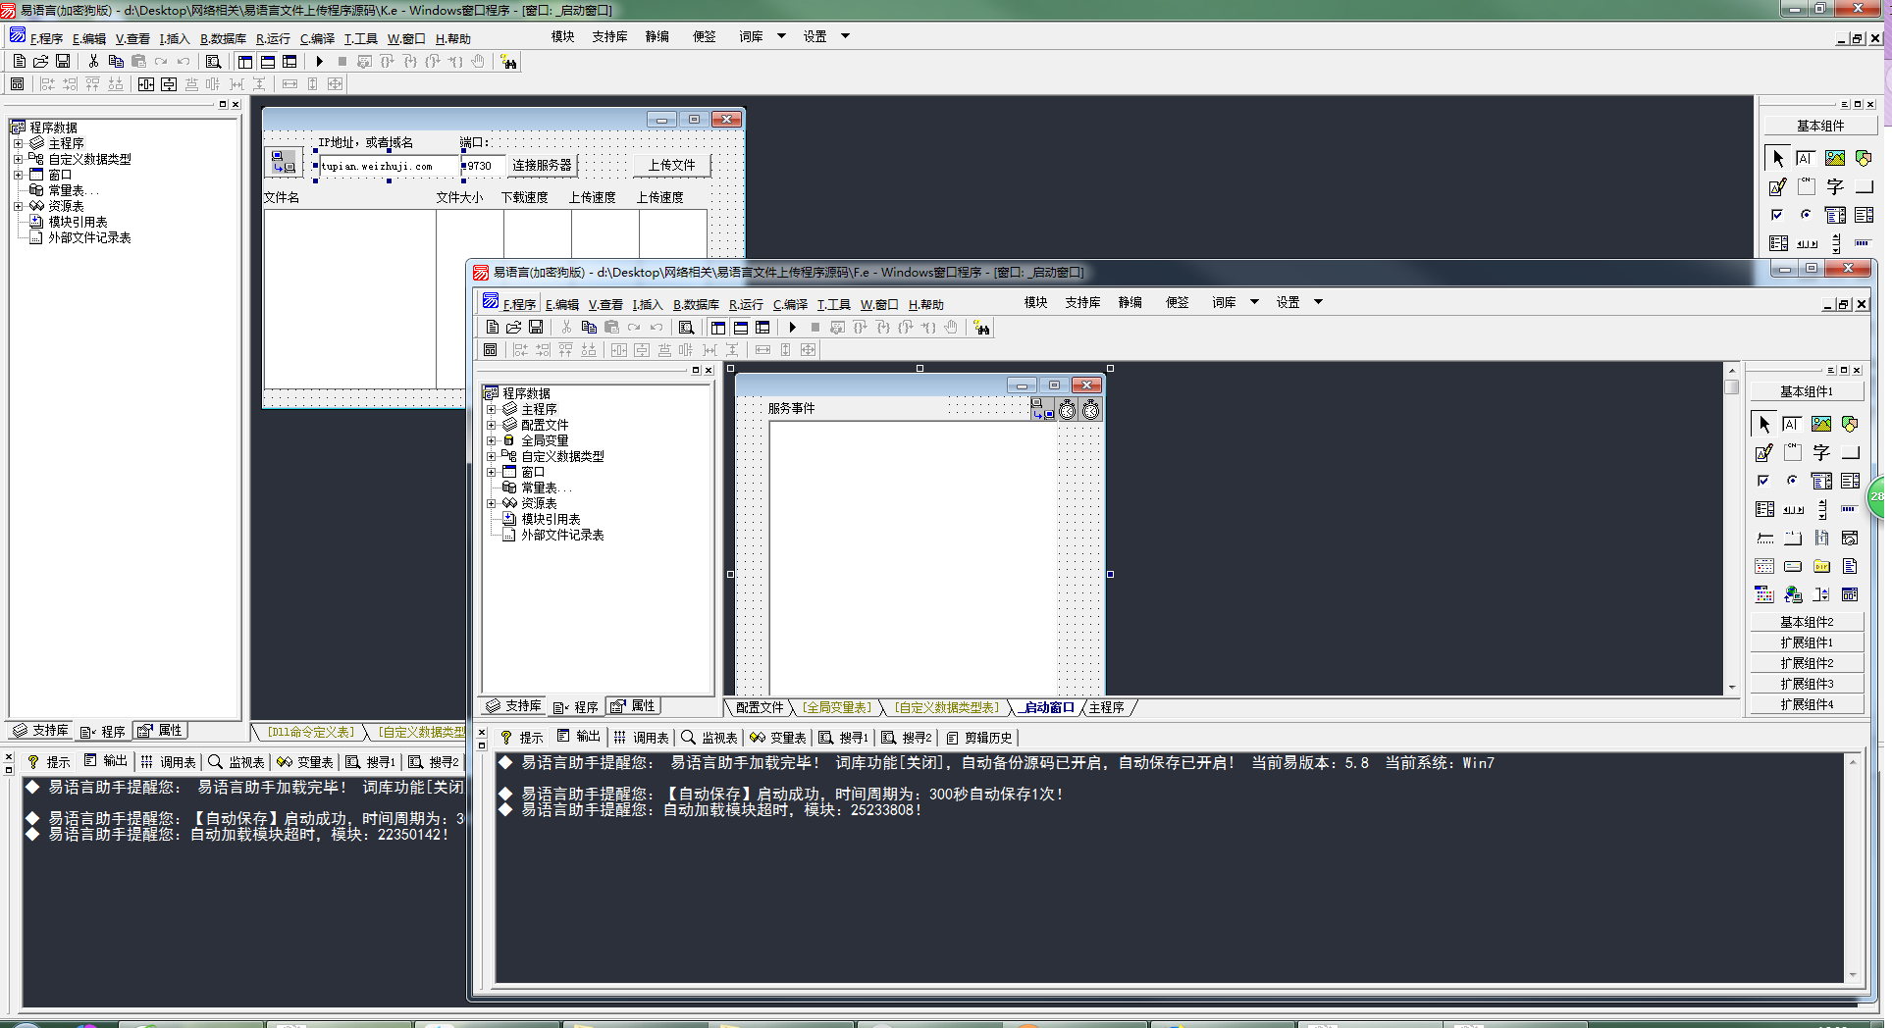Open C.编译 menu in F.e window
1892x1028 pixels.
click(790, 304)
